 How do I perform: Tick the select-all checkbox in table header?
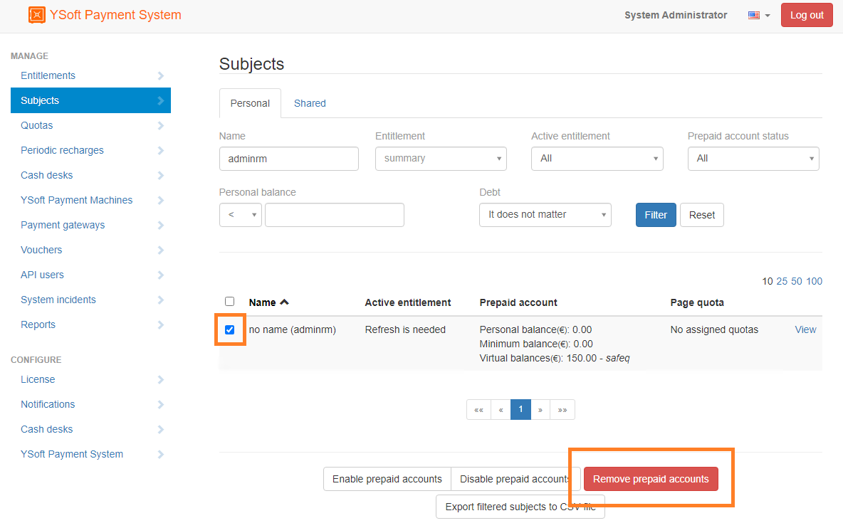coord(229,302)
